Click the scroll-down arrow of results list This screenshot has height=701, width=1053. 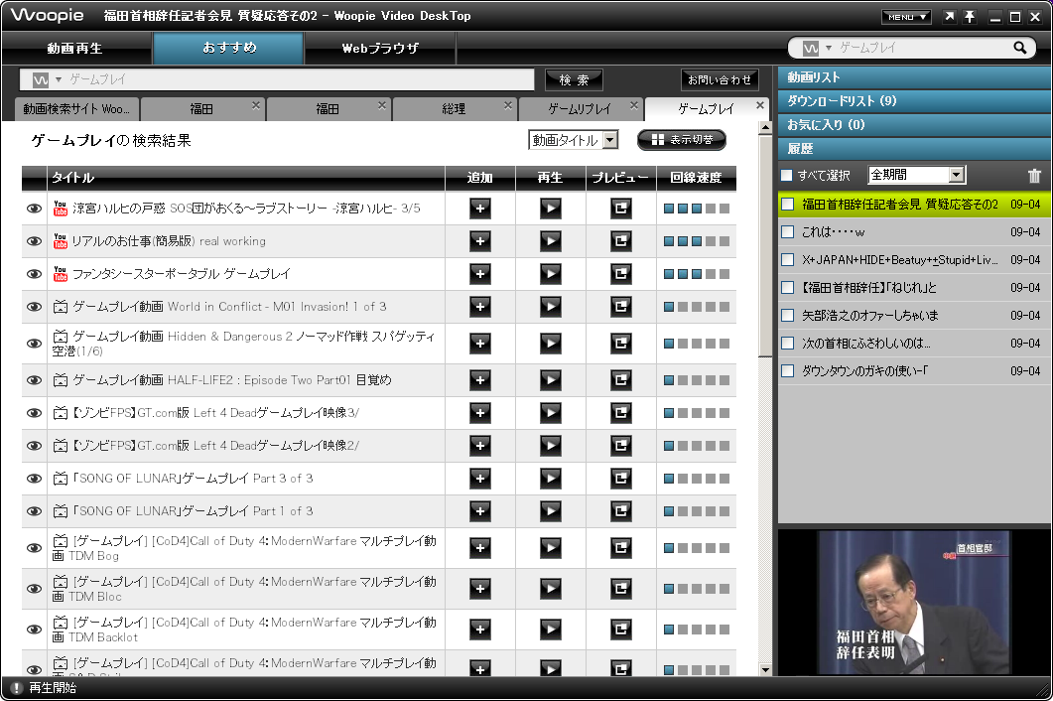(x=765, y=669)
